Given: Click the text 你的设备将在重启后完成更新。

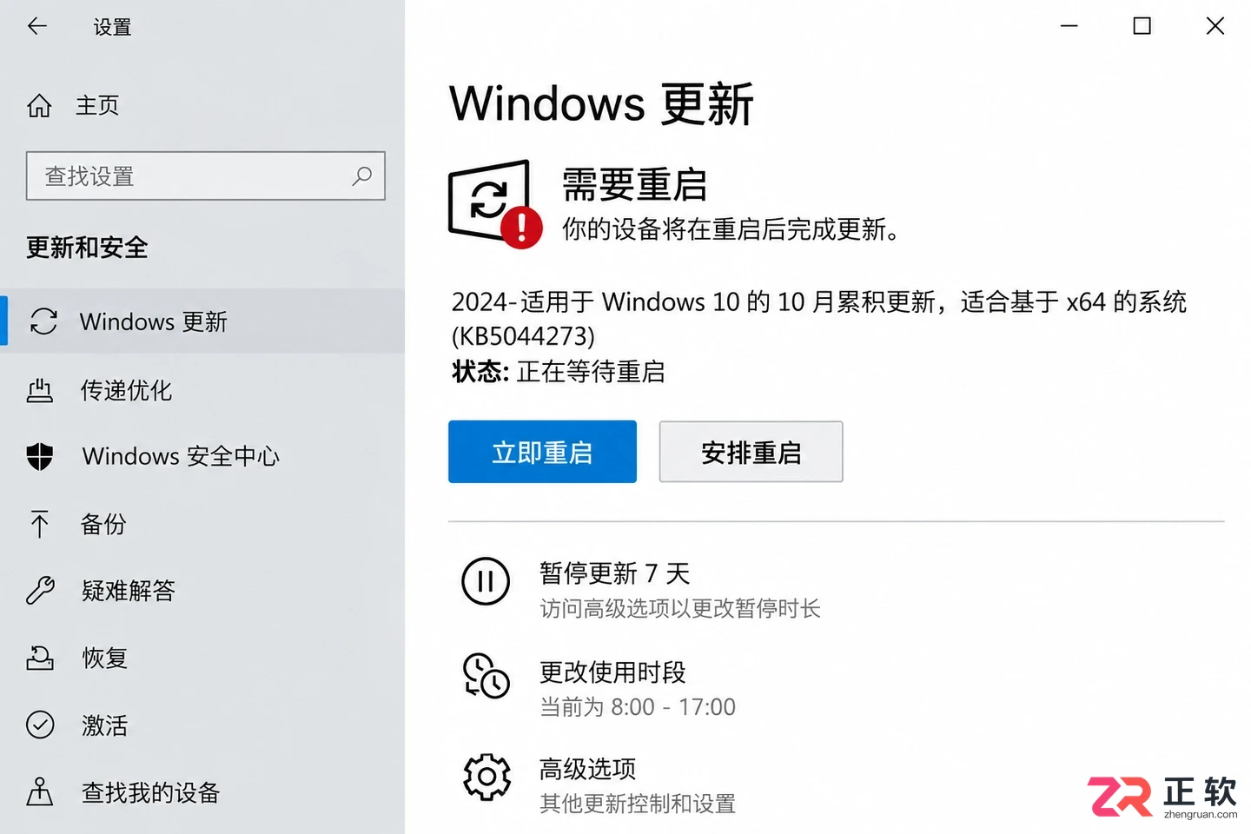Looking at the screenshot, I should [x=731, y=229].
